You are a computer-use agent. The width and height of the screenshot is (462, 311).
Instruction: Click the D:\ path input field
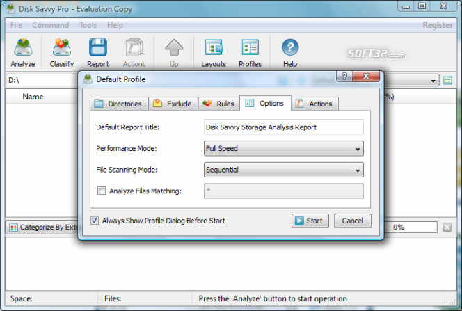point(42,81)
